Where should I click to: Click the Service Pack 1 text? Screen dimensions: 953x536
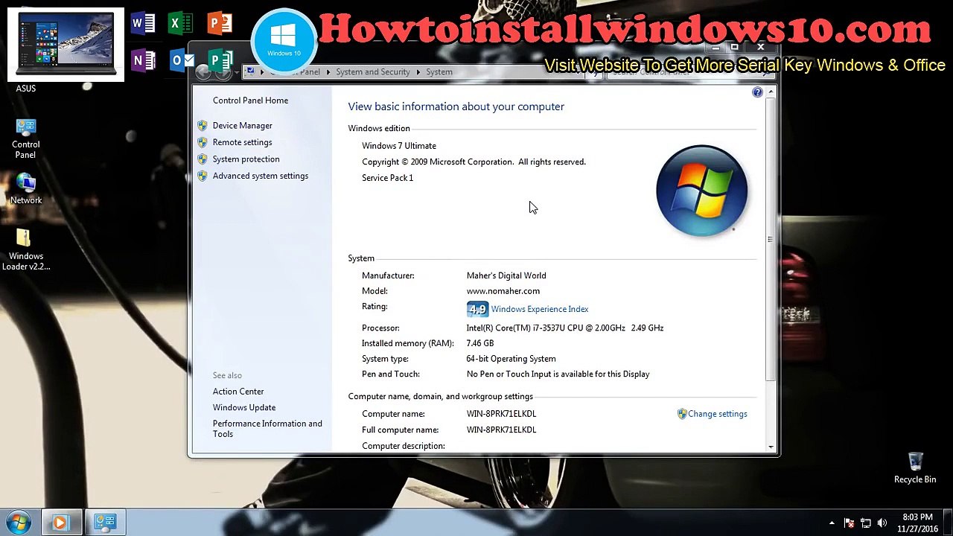point(387,178)
